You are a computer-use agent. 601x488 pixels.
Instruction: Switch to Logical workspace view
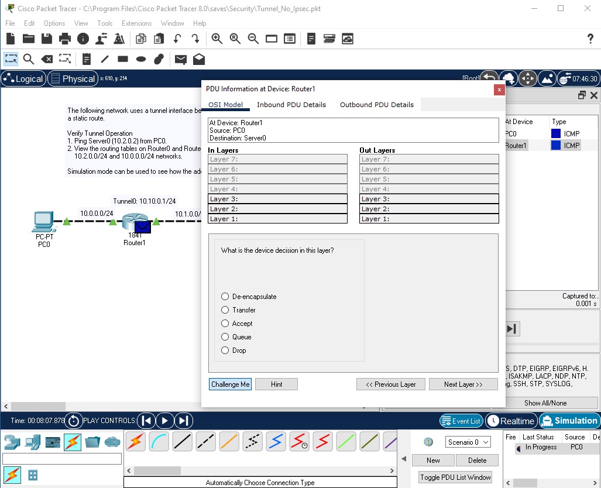pyautogui.click(x=23, y=79)
